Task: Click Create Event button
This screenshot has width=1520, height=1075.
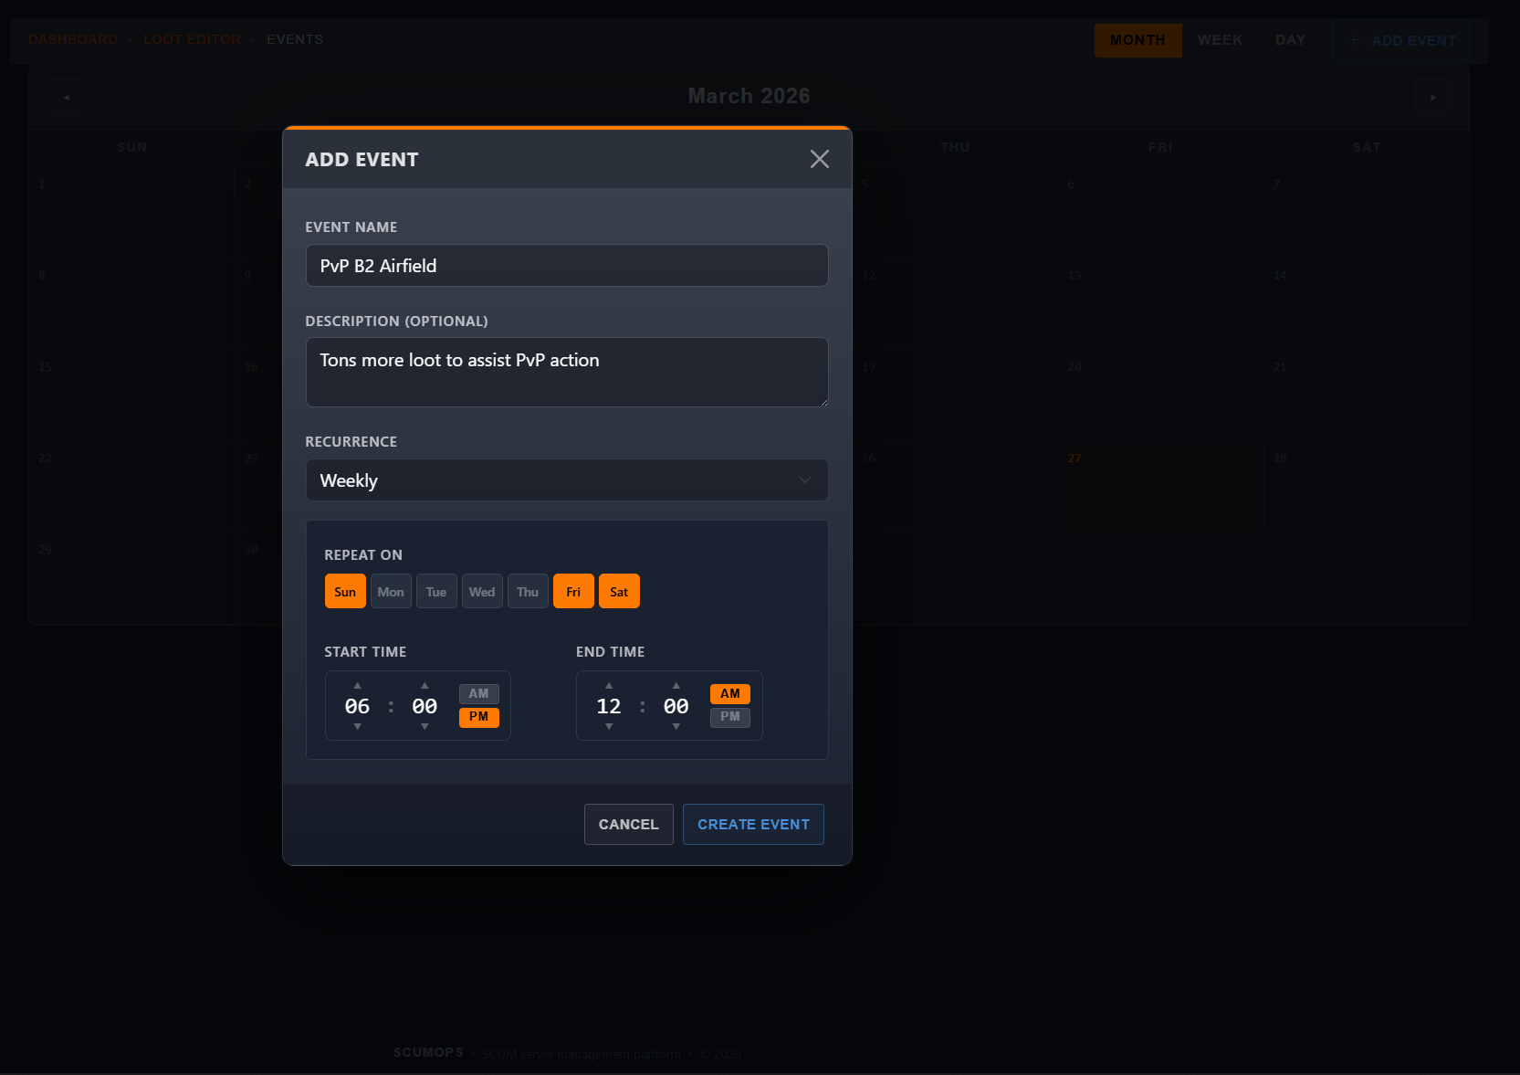Action: coord(753,824)
